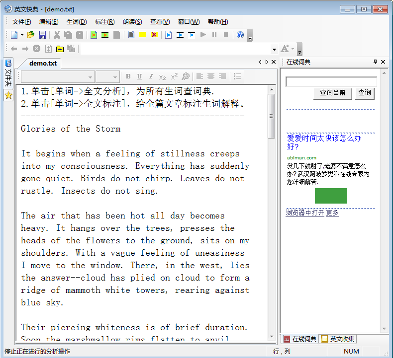This screenshot has height=358, width=393.
Task: Click the 查询当前 button
Action: click(x=332, y=93)
